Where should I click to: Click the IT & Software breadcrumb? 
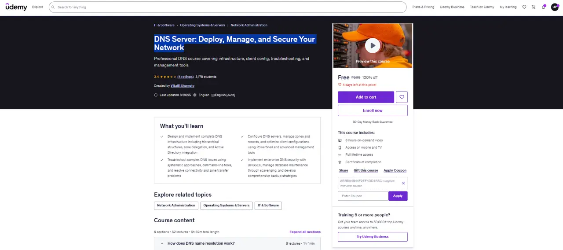click(x=164, y=25)
